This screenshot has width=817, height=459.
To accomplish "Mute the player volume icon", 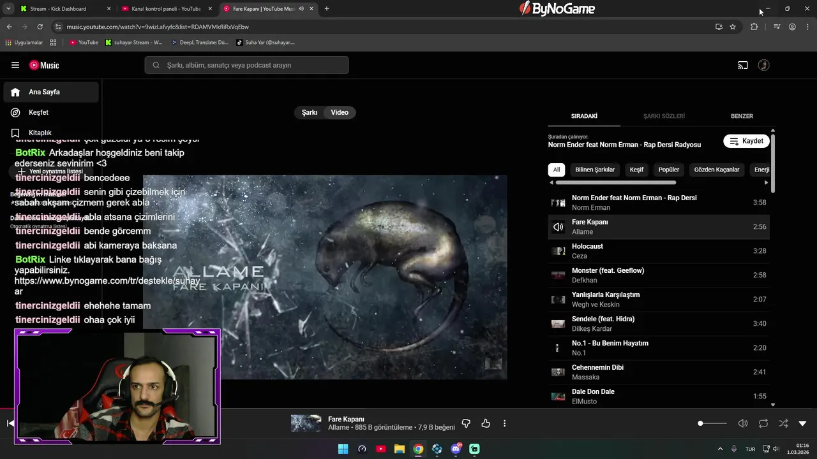I will 743,423.
